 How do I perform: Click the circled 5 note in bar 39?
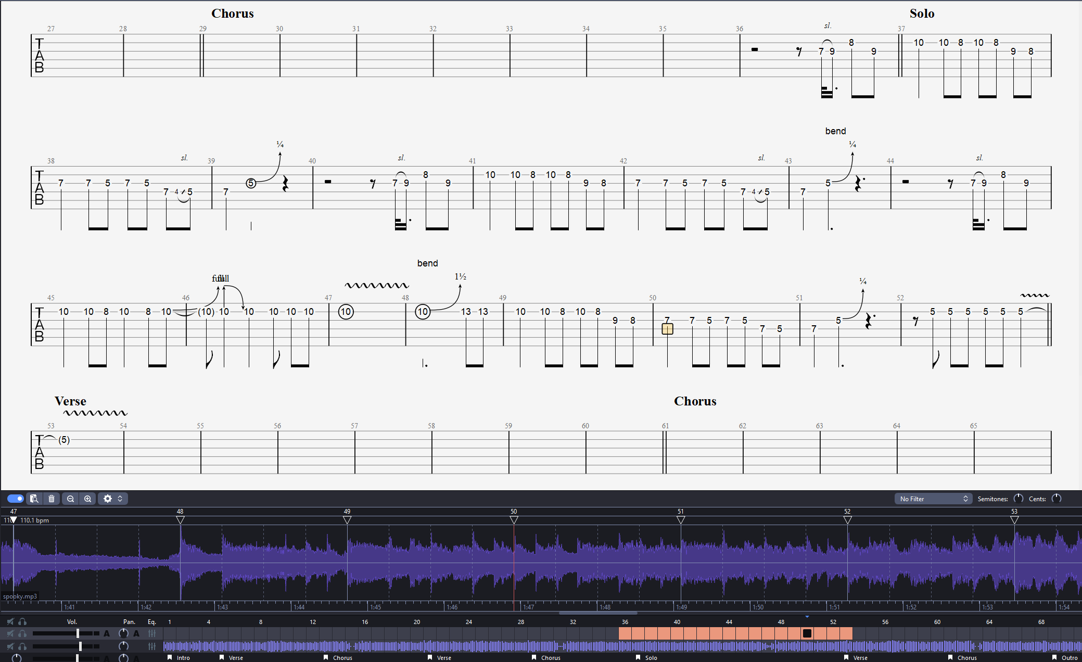pos(251,183)
